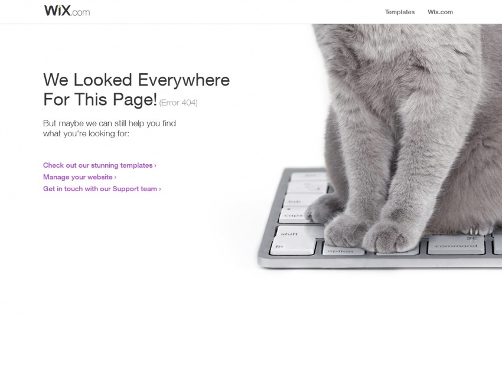Get in touch with Support team link
502x376 pixels.
(102, 189)
